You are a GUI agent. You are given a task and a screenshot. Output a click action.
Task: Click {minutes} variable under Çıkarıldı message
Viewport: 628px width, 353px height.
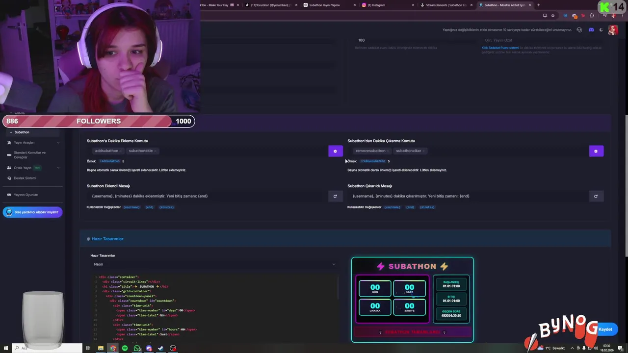tap(427, 207)
